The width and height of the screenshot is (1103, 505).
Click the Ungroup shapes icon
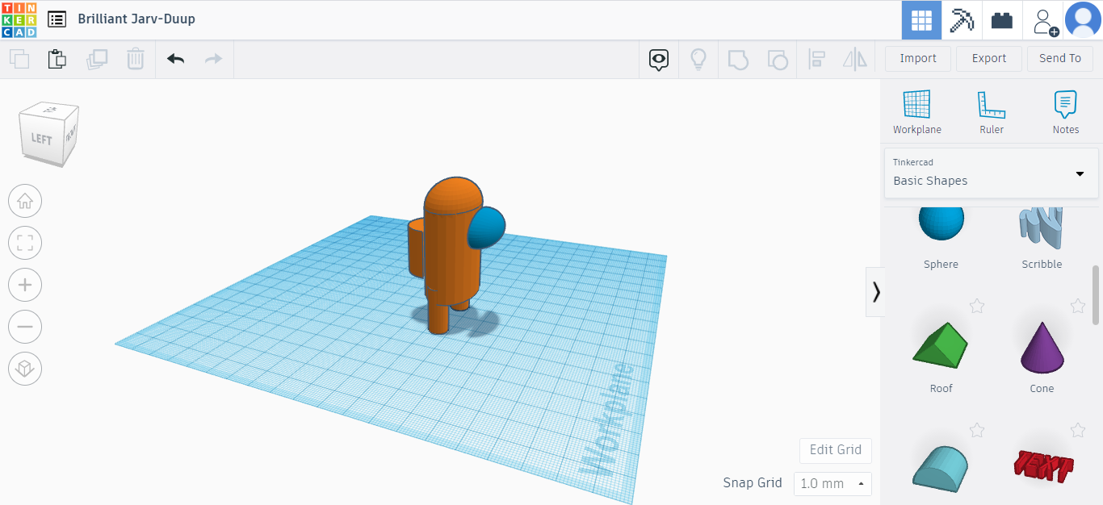click(777, 59)
